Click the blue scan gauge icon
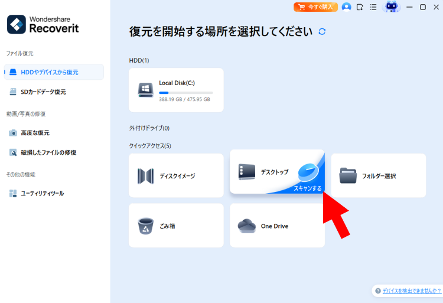Screen dimensions: 443x303 tap(308, 172)
